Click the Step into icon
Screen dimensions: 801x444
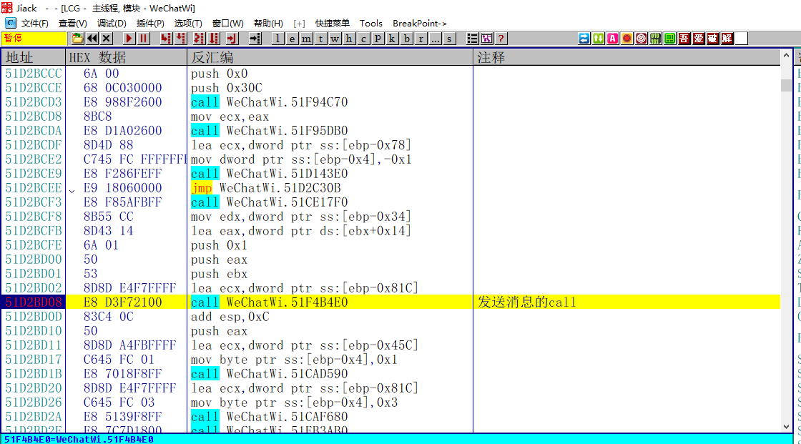[x=166, y=39]
